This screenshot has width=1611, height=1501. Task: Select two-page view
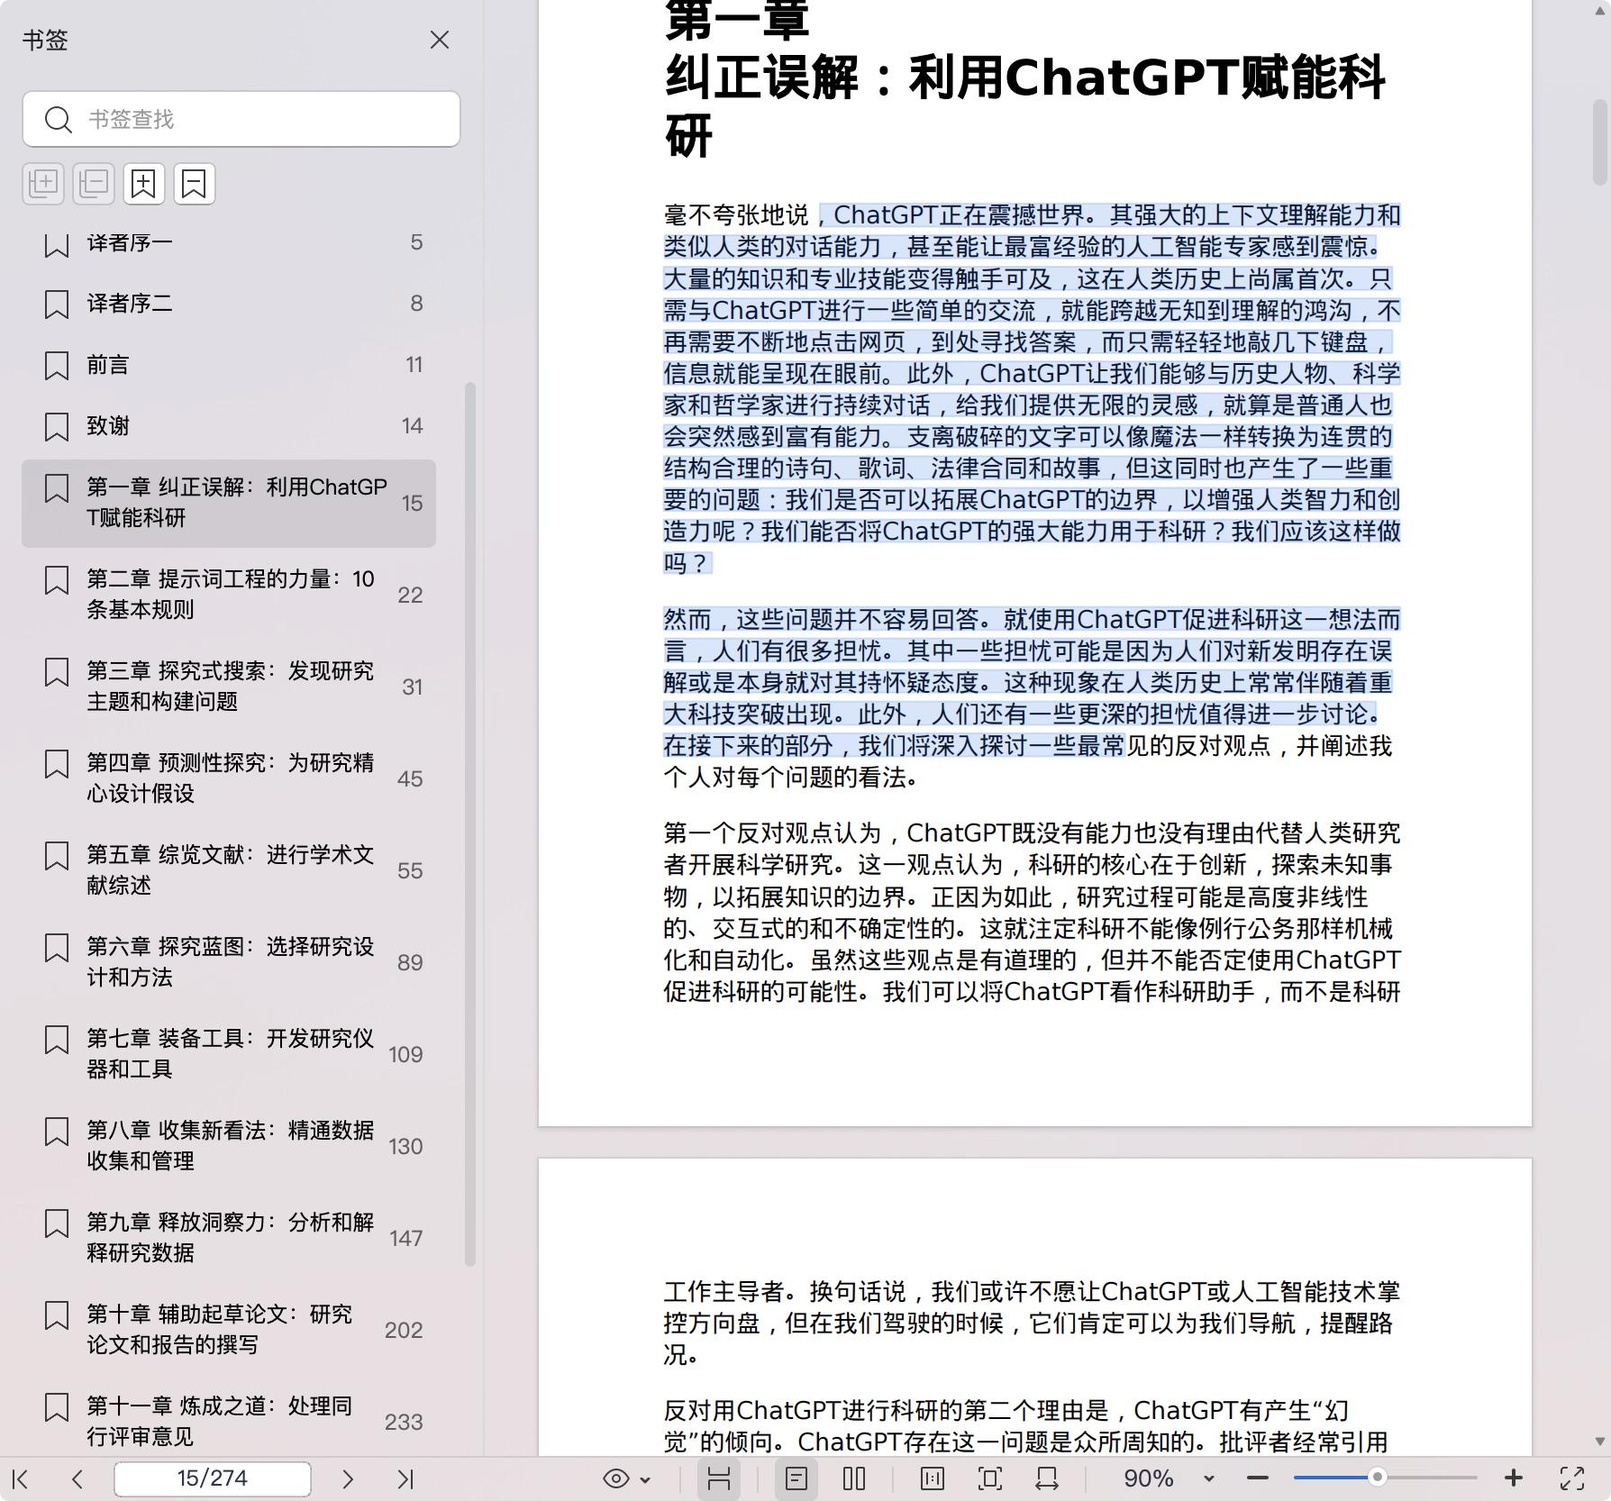[854, 1478]
